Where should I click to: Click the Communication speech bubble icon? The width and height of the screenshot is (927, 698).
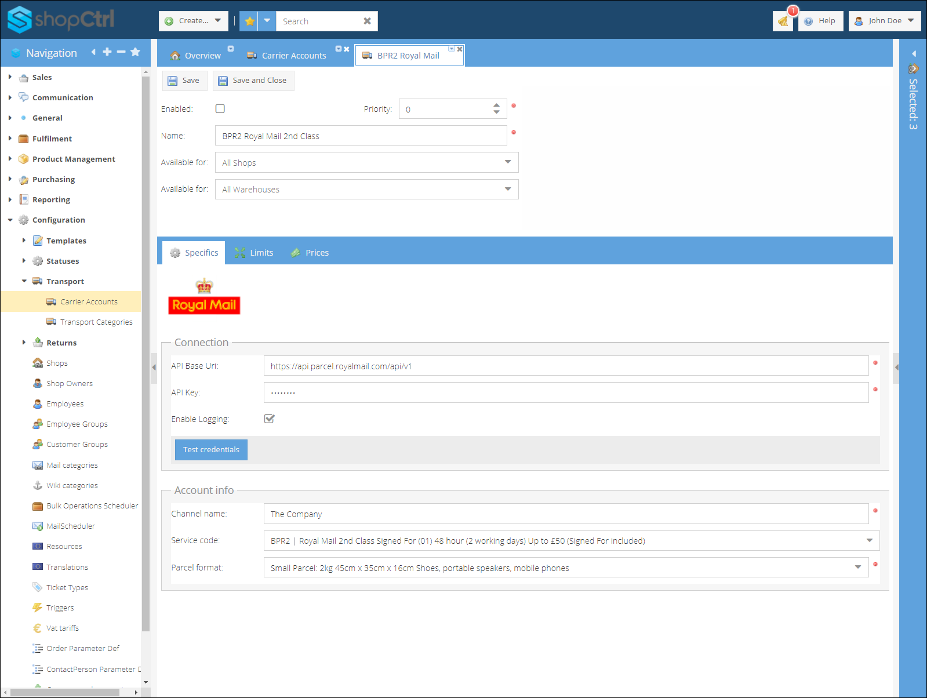click(24, 97)
